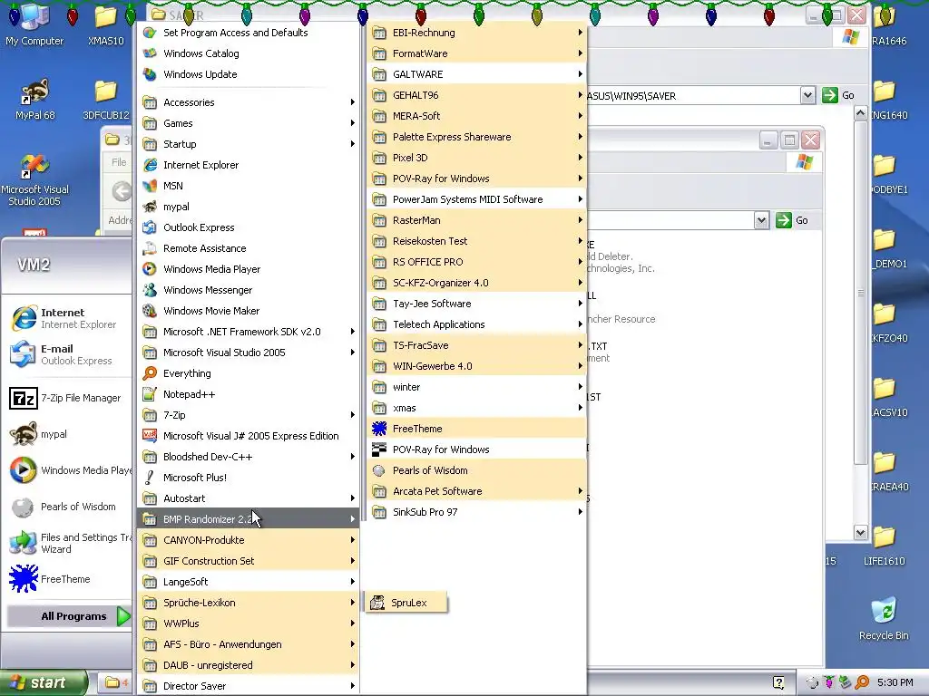Launch POV-Ray for Windows program shortcut

point(477,449)
